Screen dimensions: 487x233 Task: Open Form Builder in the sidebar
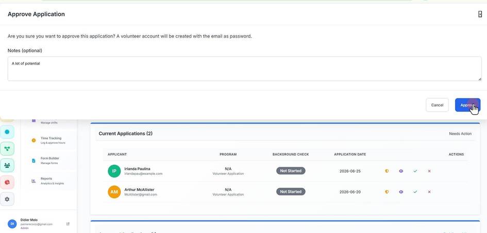point(49,160)
